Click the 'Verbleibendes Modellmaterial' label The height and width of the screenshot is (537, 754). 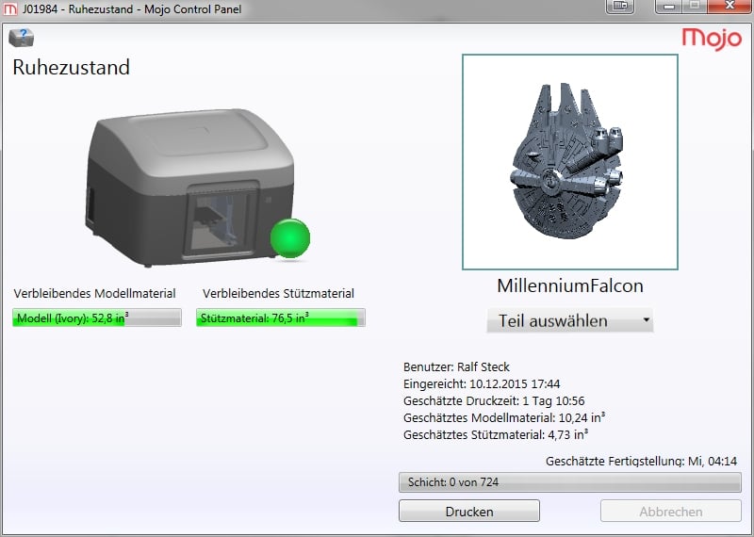(x=95, y=293)
